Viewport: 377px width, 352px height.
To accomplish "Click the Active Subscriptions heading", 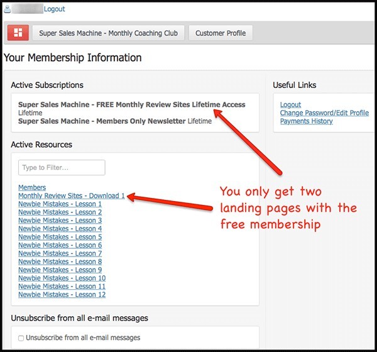I will 47,85.
